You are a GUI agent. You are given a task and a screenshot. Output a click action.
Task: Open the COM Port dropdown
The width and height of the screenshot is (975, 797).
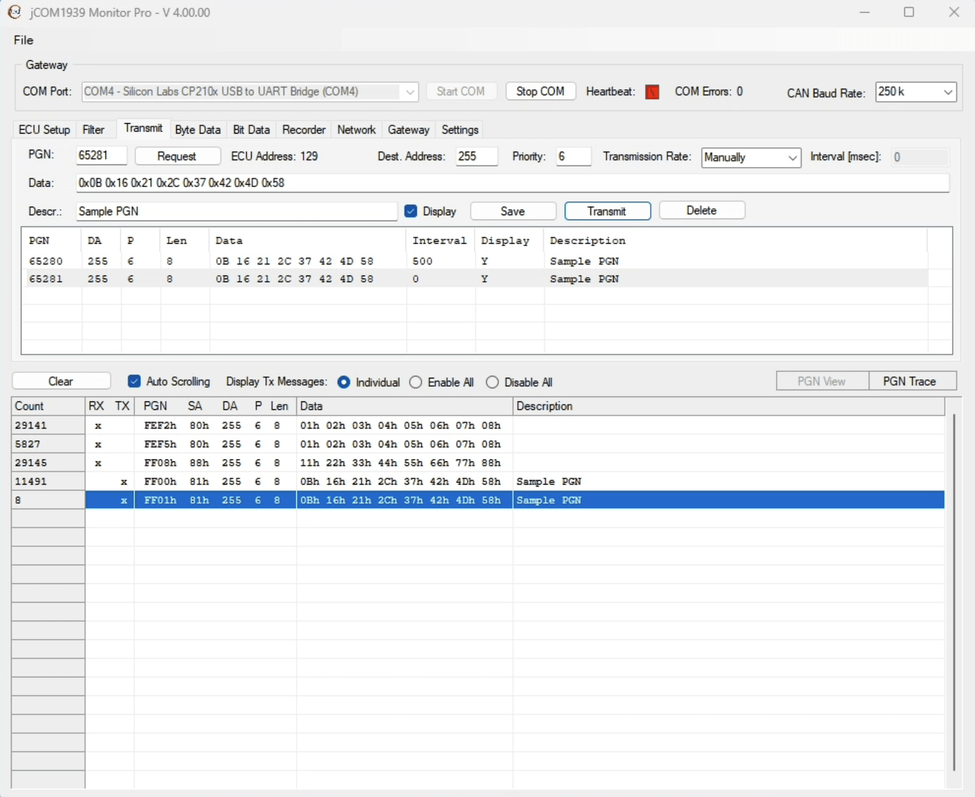pyautogui.click(x=250, y=91)
